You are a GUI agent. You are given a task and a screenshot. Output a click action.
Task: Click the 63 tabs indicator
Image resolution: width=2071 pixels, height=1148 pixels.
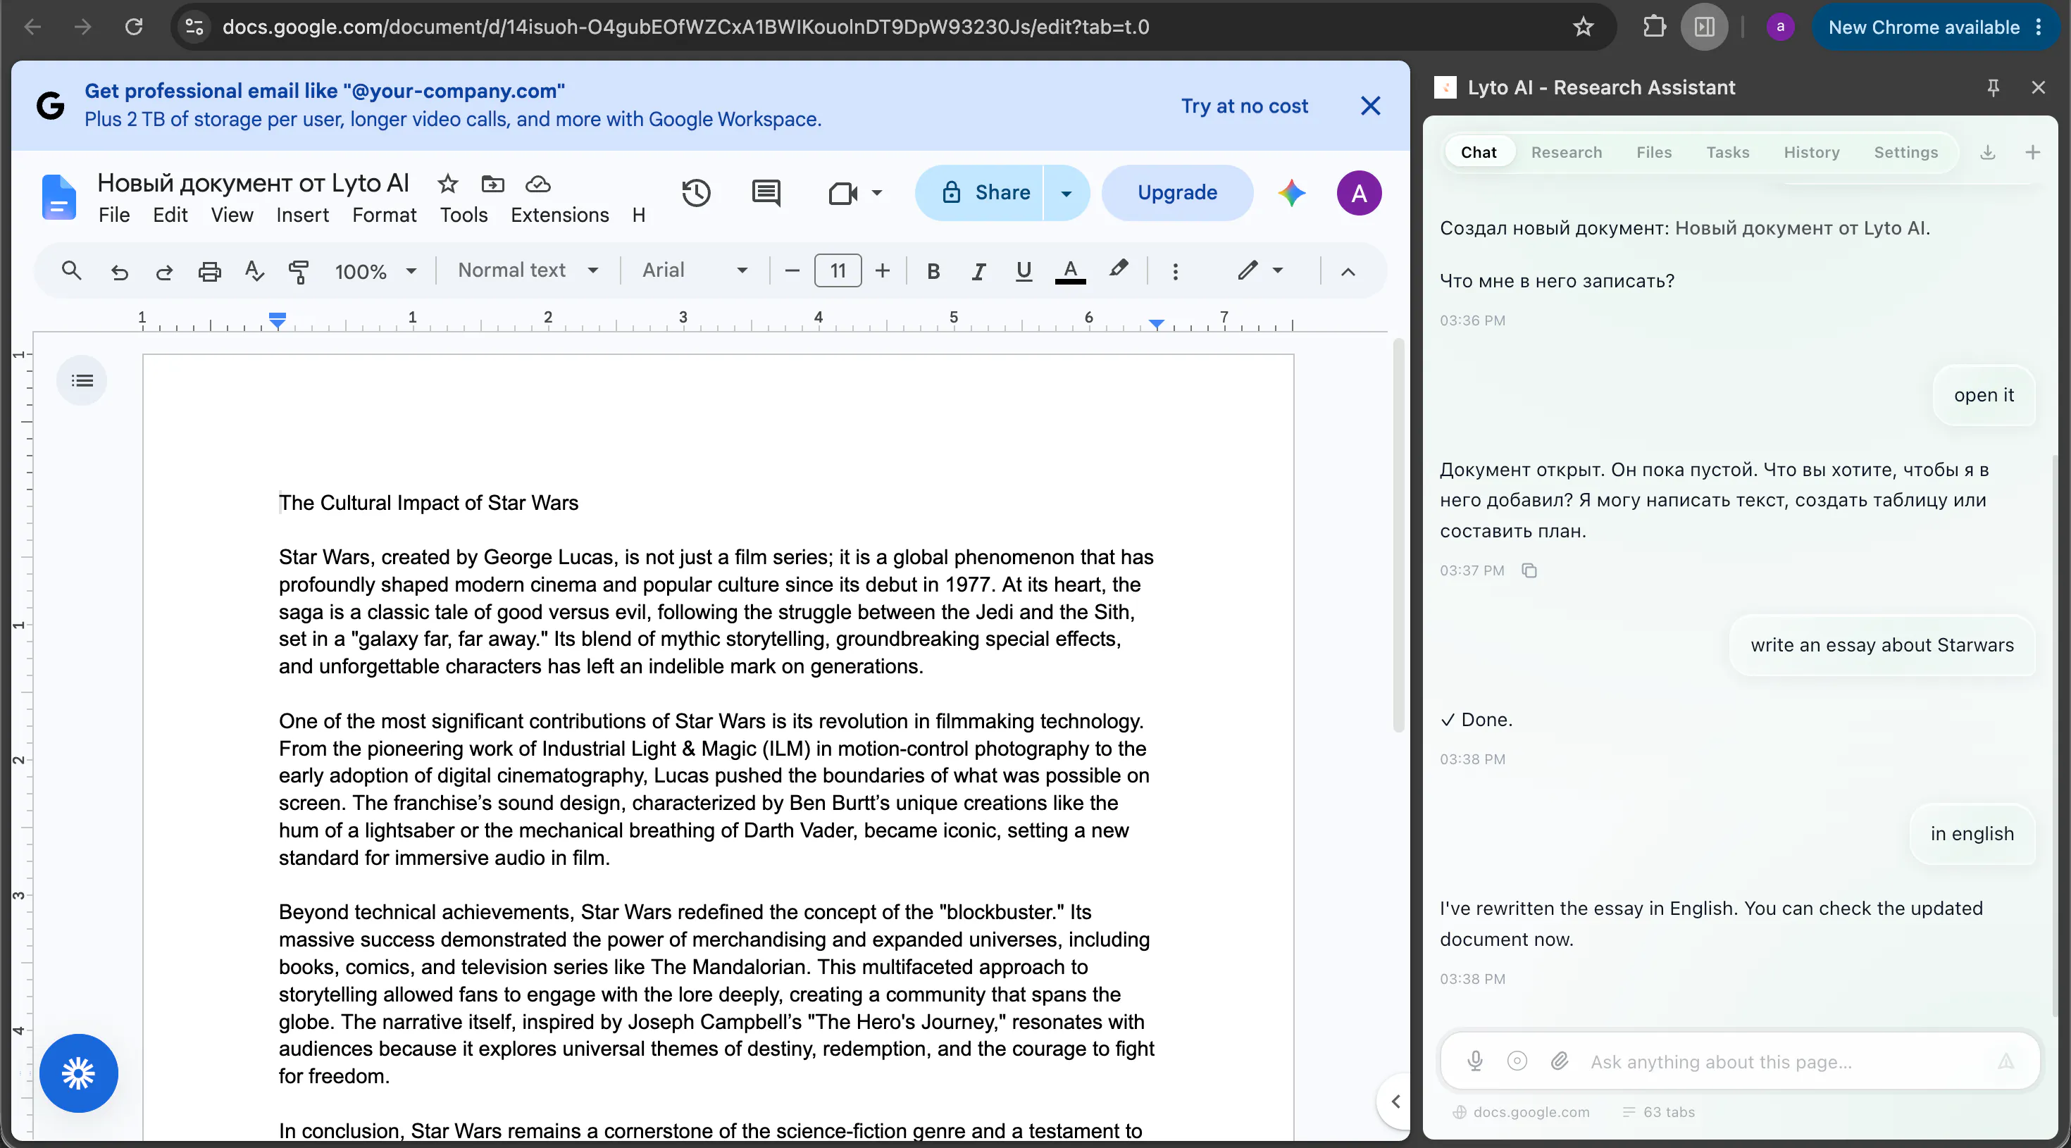coord(1658,1112)
